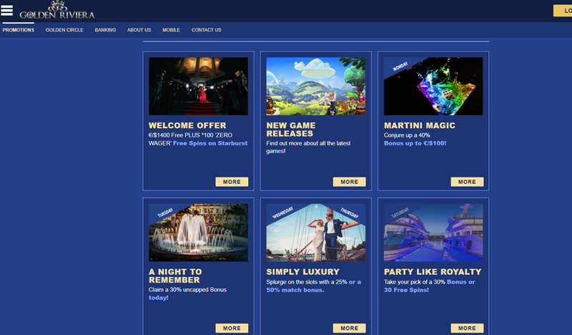Click MORE under Martini Magic
Screen dimensions: 572x335
click(x=467, y=182)
